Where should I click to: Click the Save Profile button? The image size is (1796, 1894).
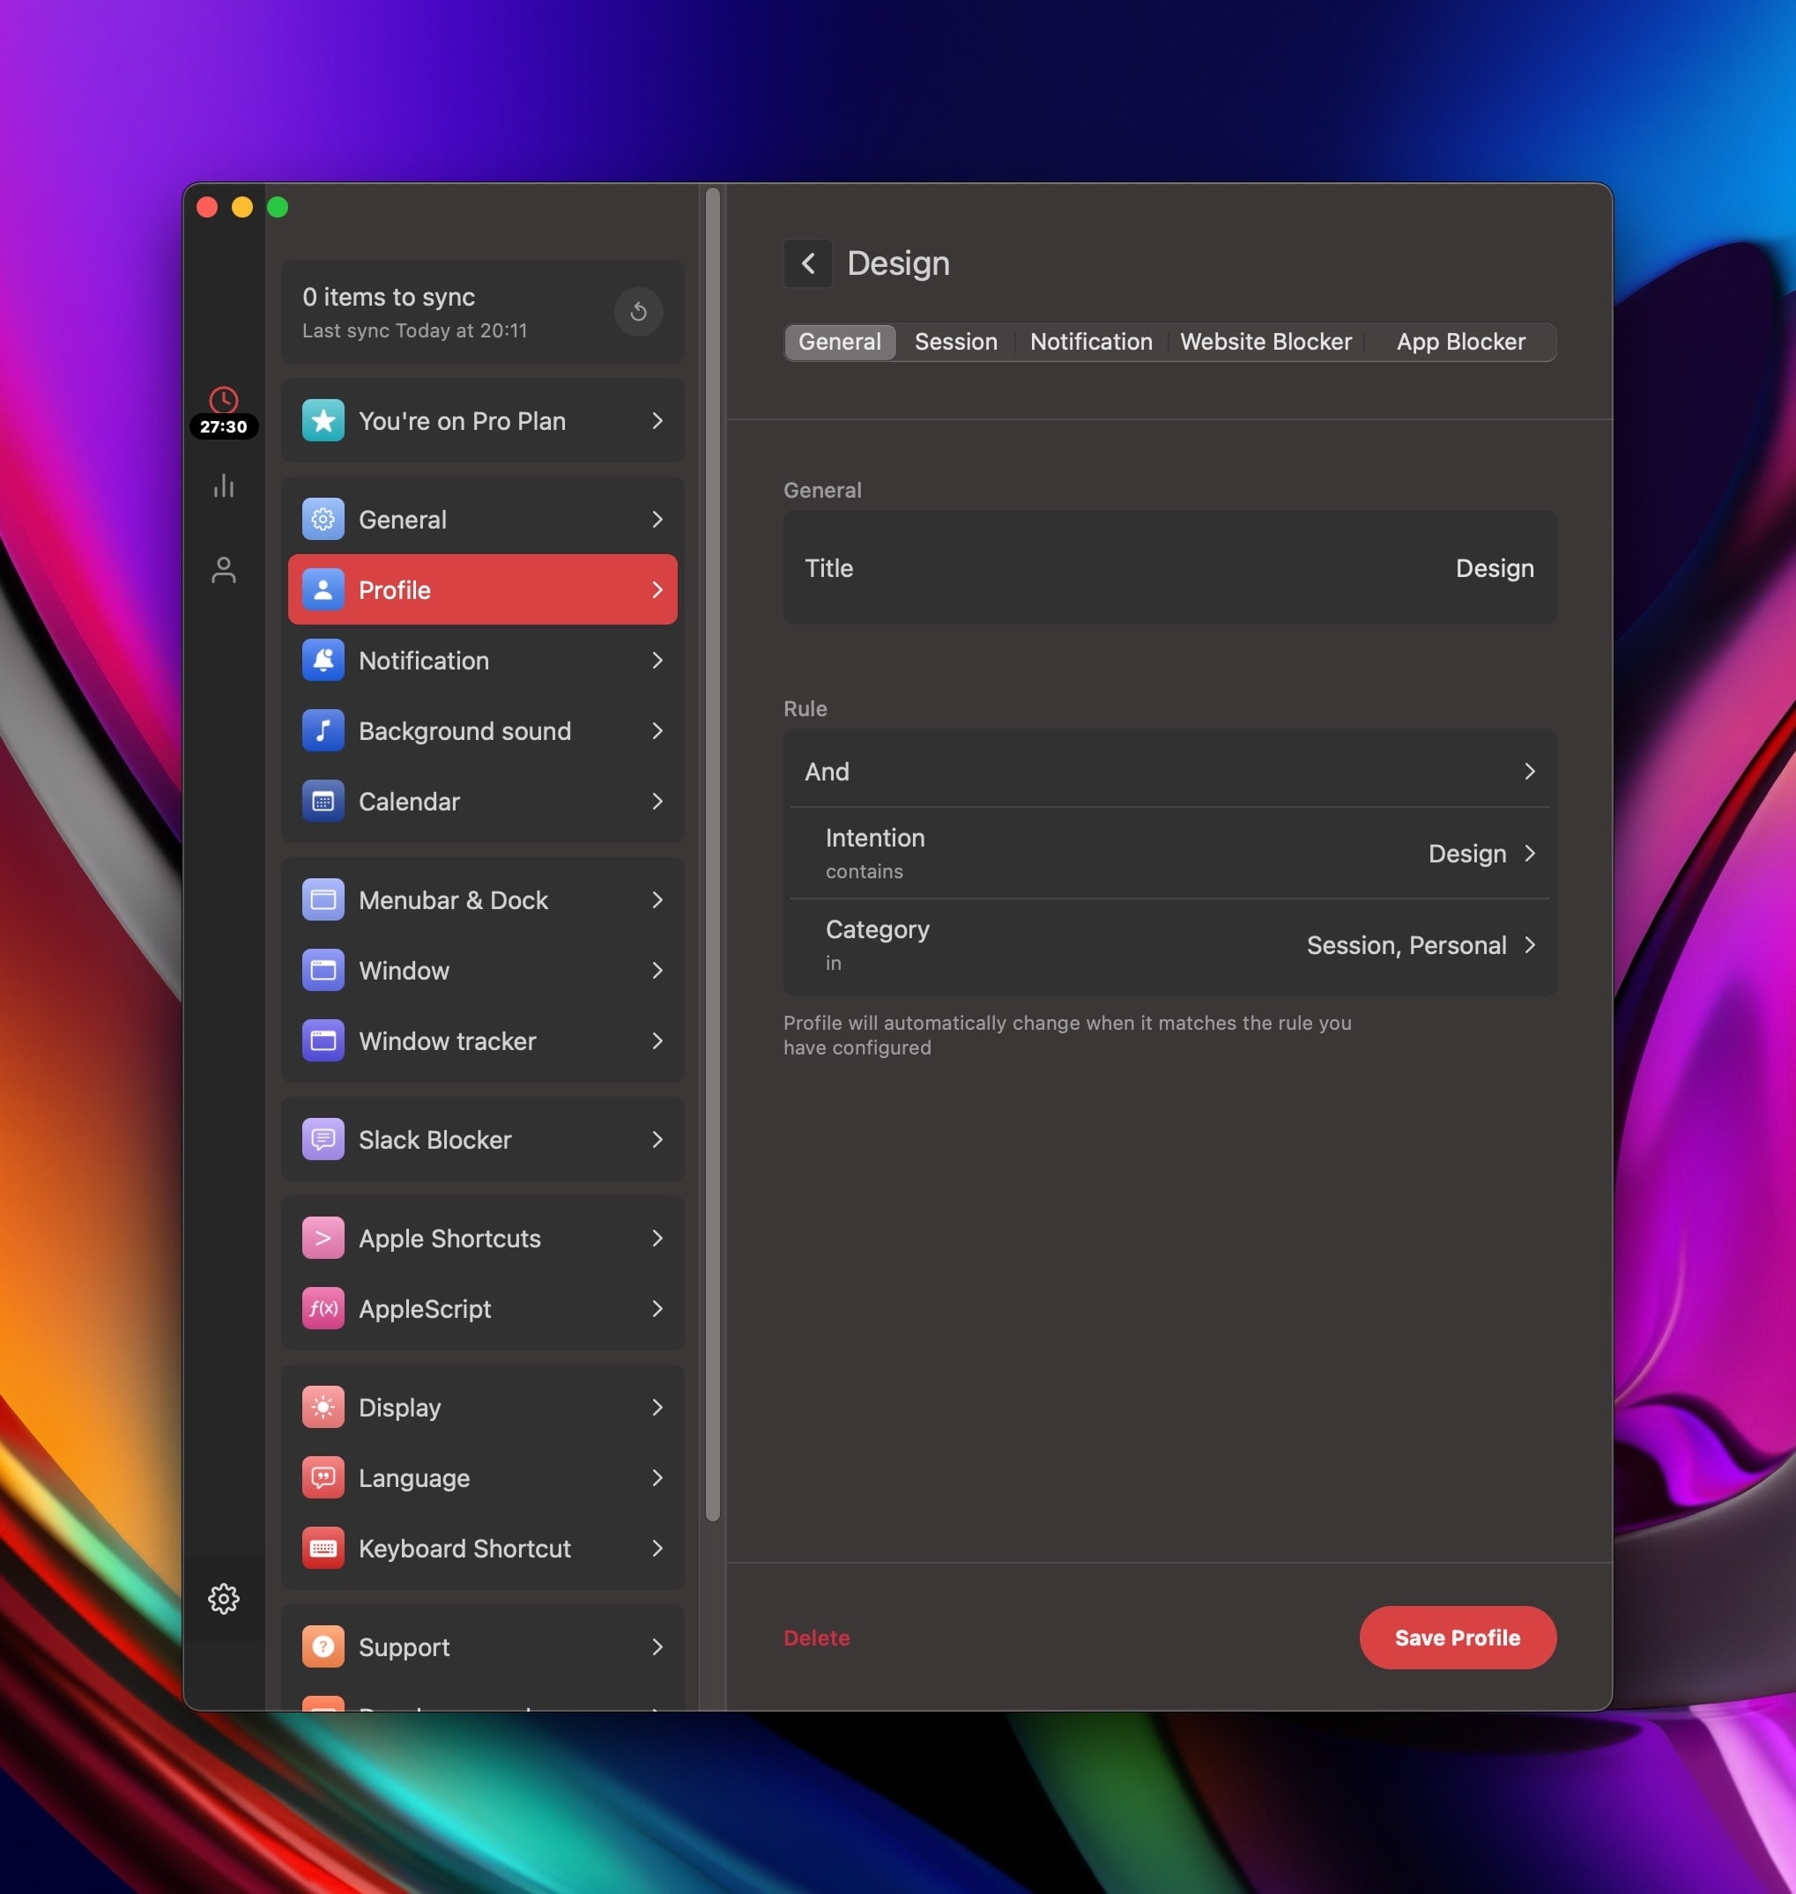click(x=1456, y=1638)
